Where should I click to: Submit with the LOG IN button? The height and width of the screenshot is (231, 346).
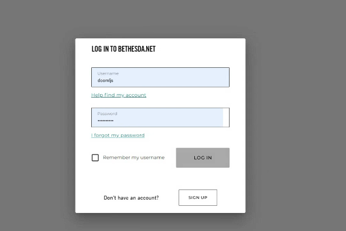203,158
